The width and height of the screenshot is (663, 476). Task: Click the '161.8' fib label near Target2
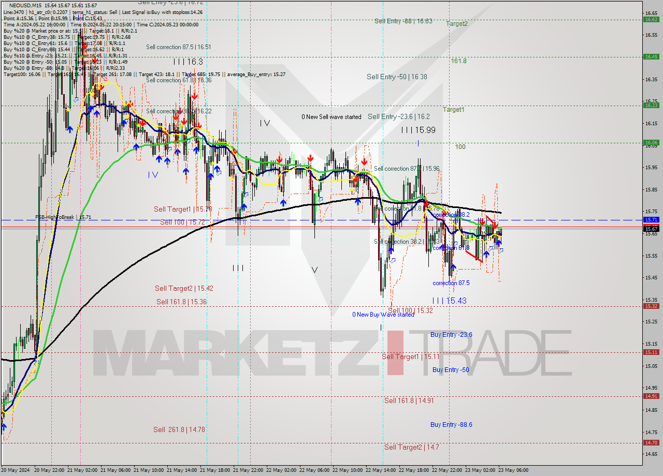click(458, 61)
